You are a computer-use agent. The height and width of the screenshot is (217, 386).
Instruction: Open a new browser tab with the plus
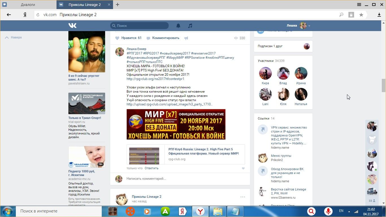[x=118, y=5]
